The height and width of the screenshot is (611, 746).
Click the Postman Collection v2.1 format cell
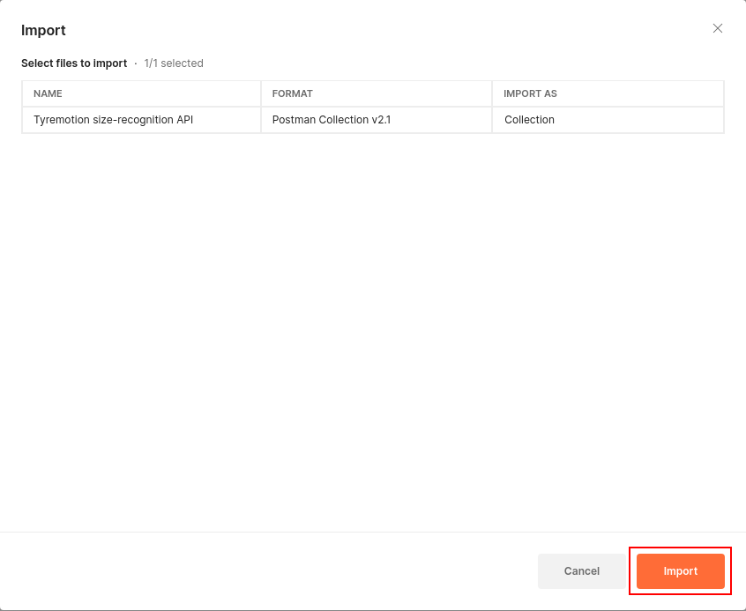(x=332, y=120)
